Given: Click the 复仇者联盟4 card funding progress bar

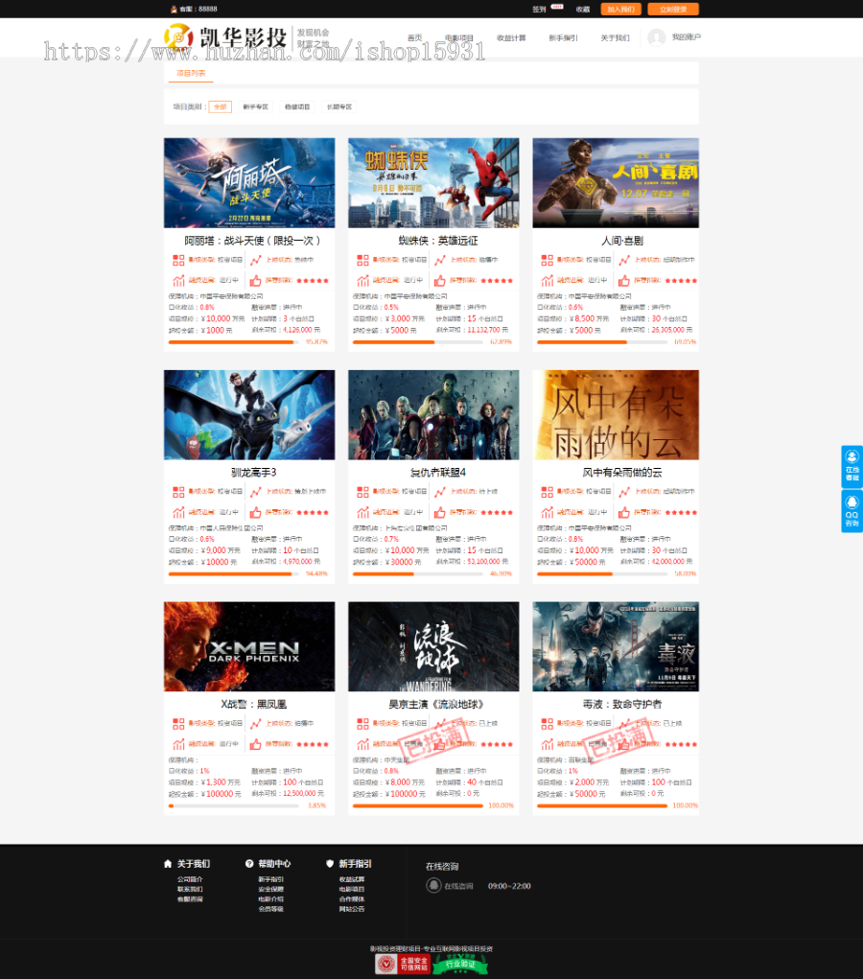Looking at the screenshot, I should click(416, 573).
